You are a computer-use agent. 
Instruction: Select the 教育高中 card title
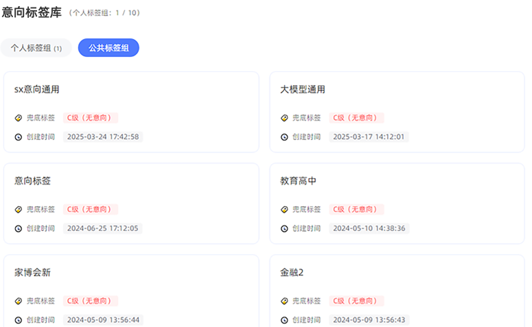click(298, 181)
